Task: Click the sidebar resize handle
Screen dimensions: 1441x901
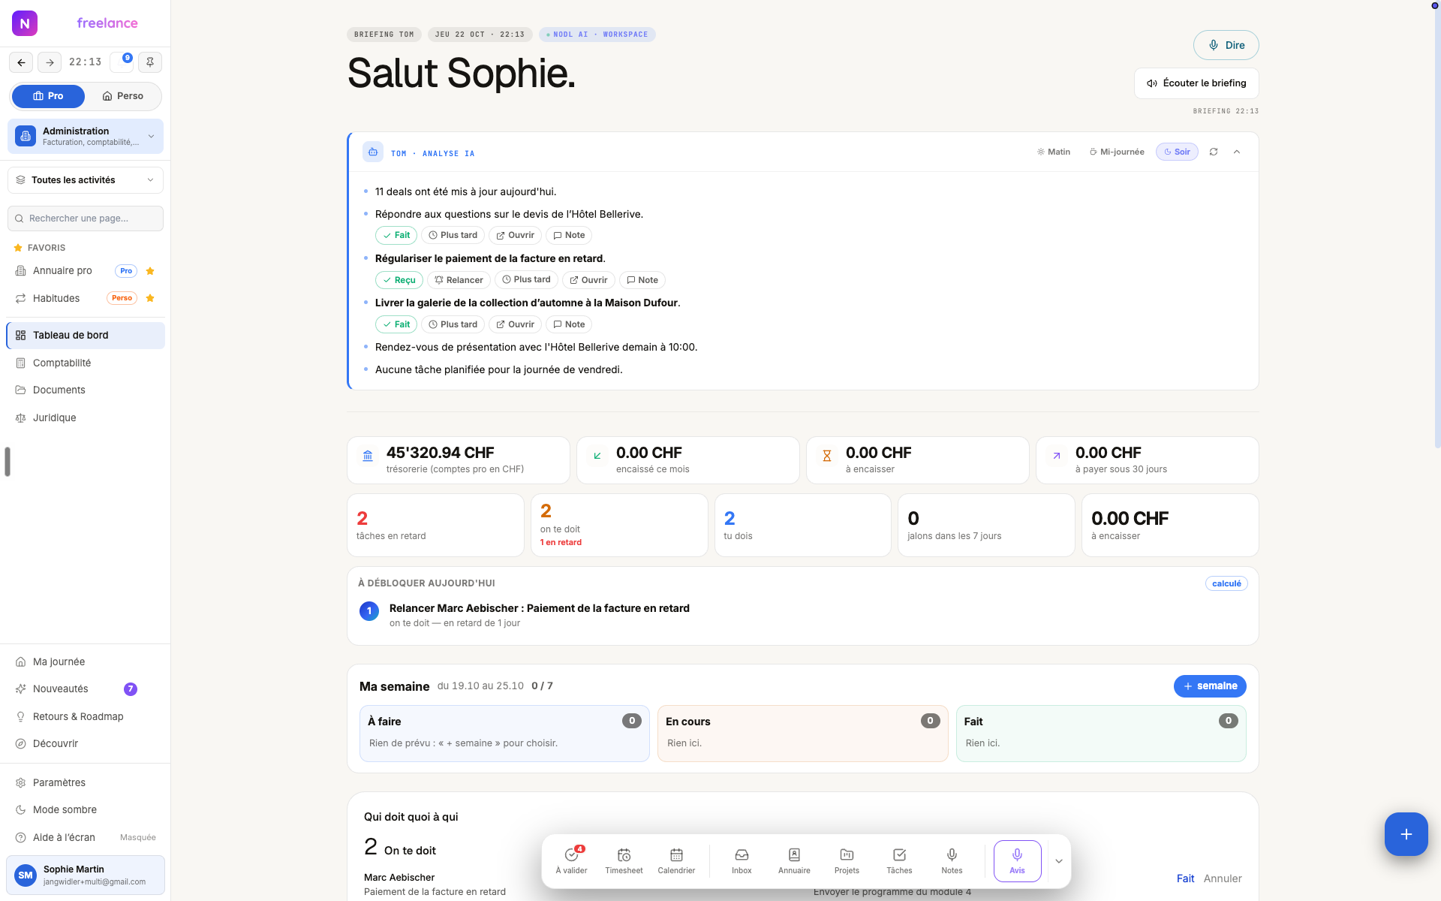Action: click(x=8, y=462)
